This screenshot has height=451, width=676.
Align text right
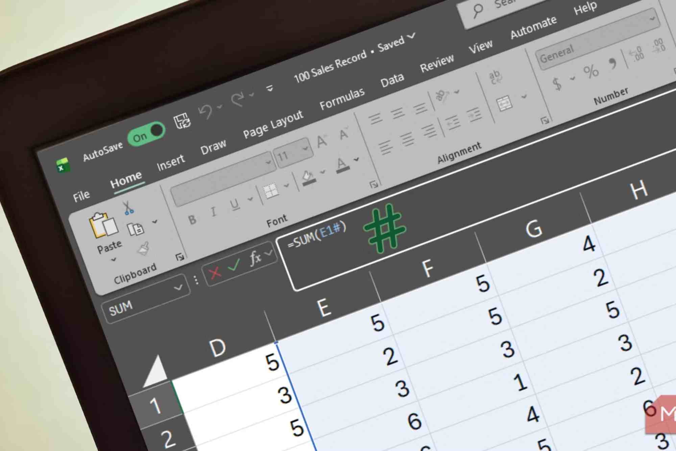(x=429, y=131)
